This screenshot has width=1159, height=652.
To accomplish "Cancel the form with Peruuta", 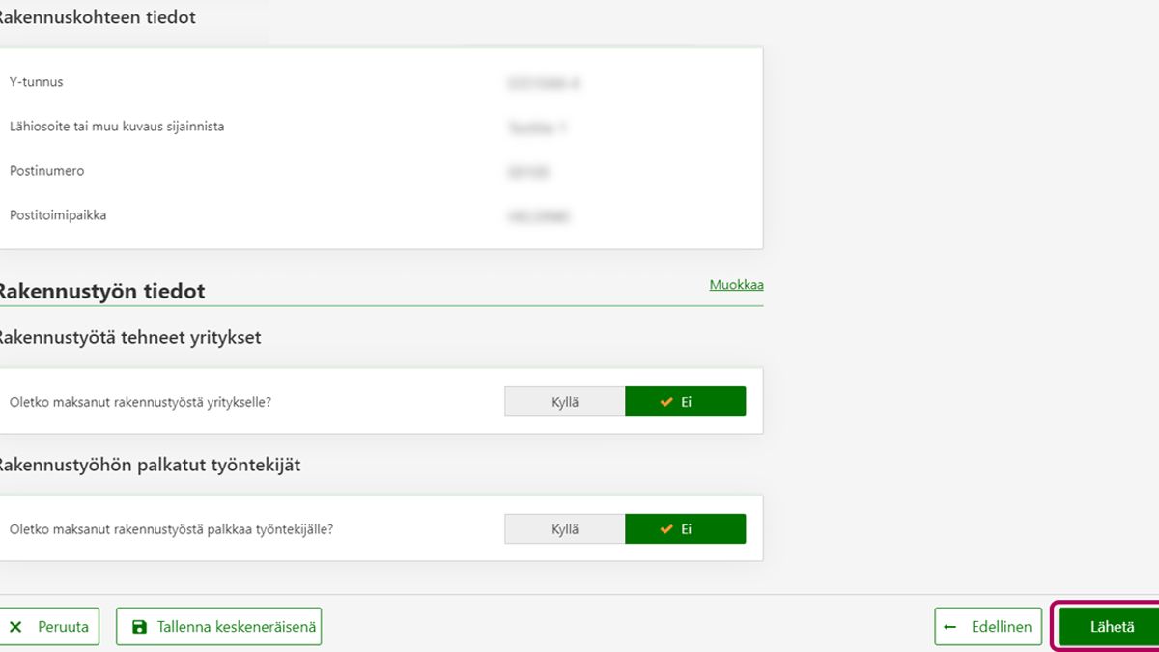I will point(50,627).
